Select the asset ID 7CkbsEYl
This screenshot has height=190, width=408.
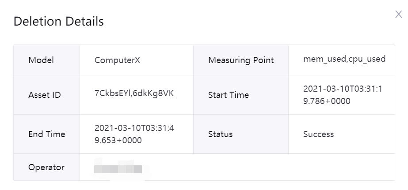pos(110,94)
